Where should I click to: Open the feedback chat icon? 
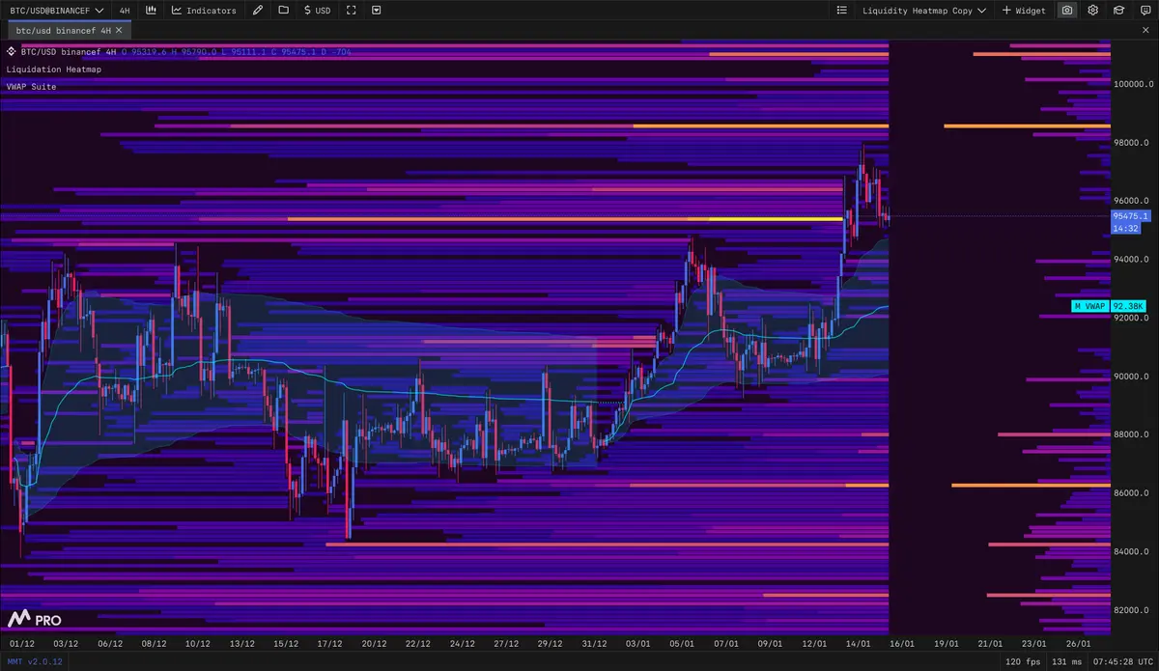click(x=1144, y=11)
